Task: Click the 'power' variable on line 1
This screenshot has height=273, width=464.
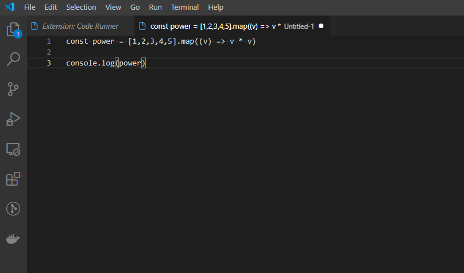Action: [x=103, y=42]
